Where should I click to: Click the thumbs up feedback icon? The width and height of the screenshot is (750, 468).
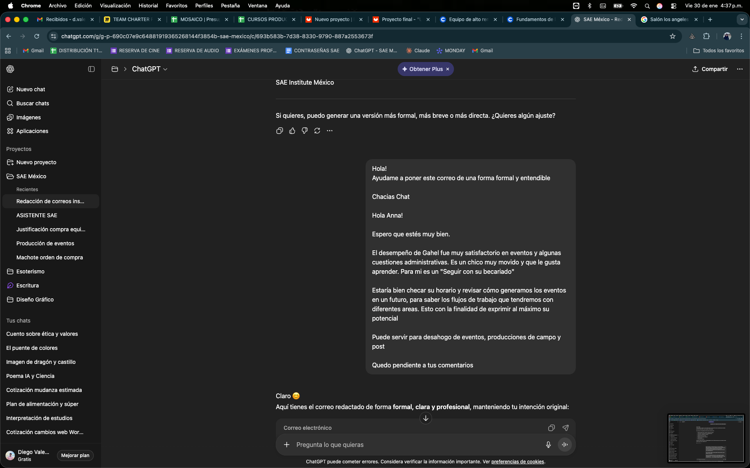tap(292, 131)
